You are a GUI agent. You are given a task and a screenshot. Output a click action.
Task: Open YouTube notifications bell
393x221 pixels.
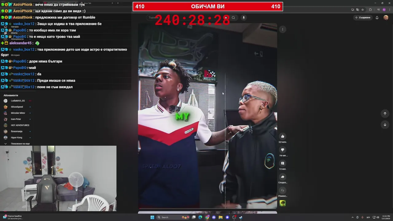click(377, 17)
